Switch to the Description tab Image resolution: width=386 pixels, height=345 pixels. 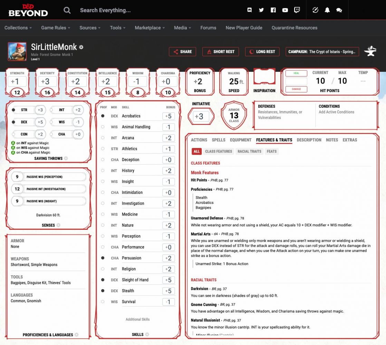click(x=309, y=140)
